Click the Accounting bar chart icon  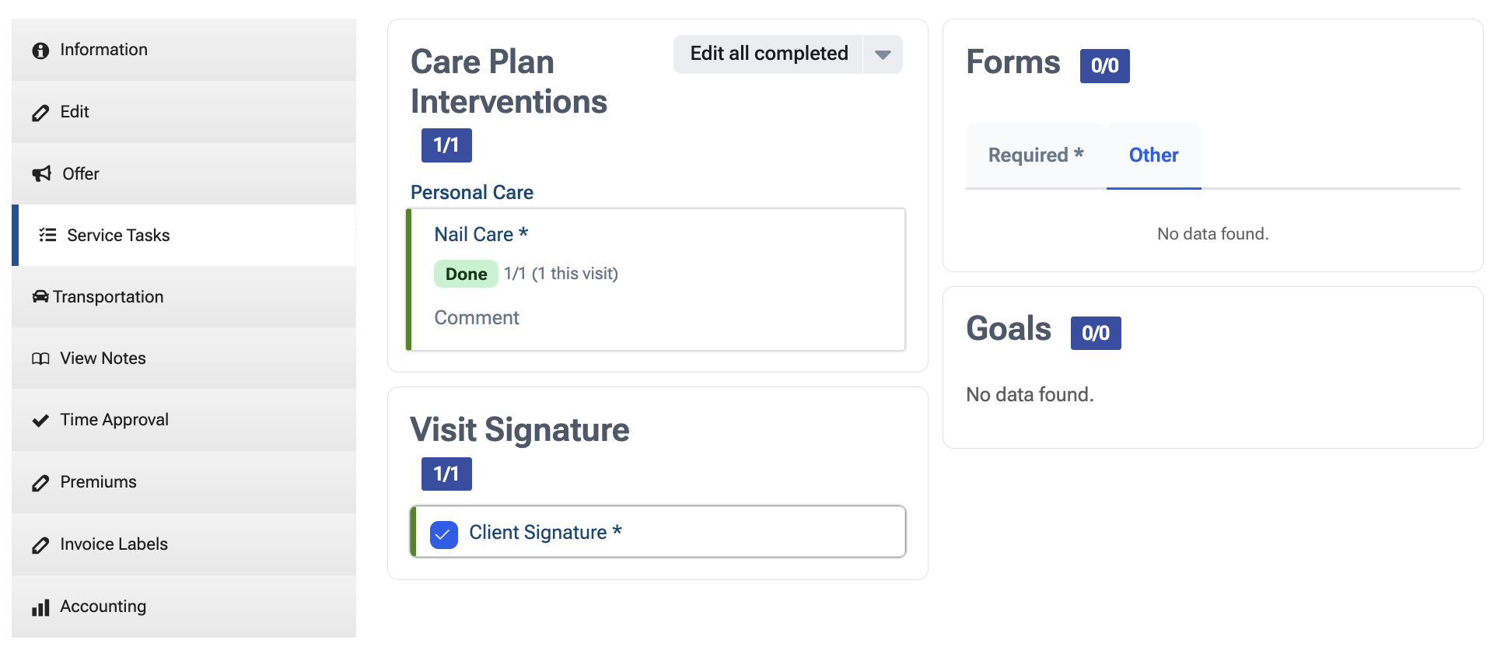[40, 607]
